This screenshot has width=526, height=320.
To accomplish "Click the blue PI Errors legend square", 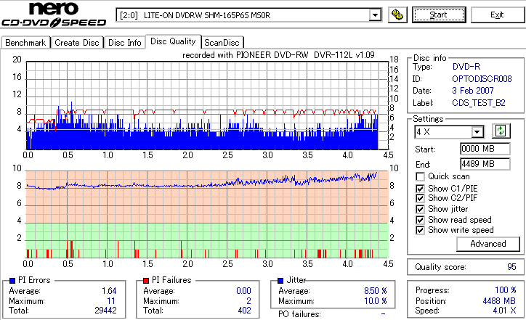I will [x=12, y=281].
